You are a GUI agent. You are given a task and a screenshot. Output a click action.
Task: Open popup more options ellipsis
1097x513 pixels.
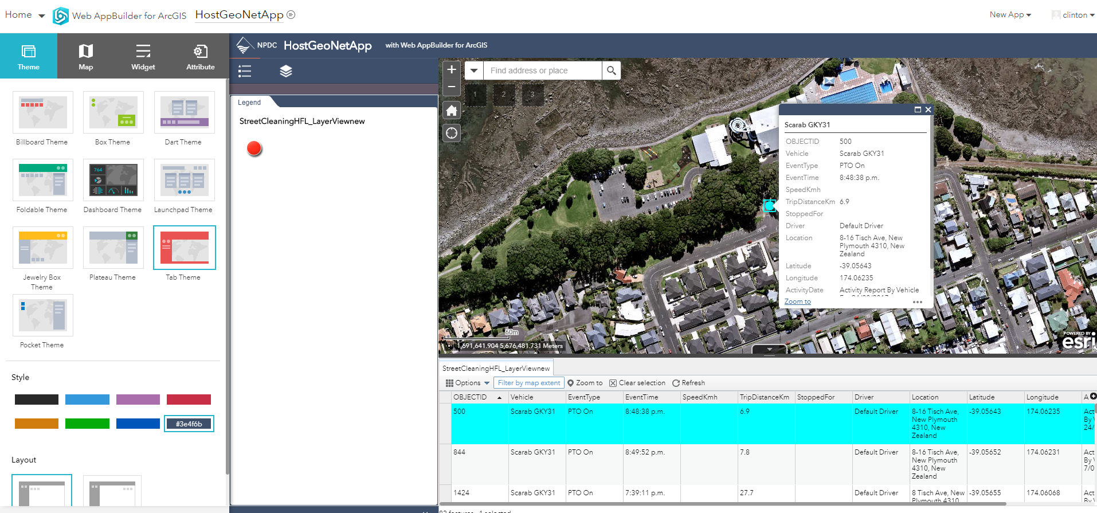pyautogui.click(x=917, y=302)
